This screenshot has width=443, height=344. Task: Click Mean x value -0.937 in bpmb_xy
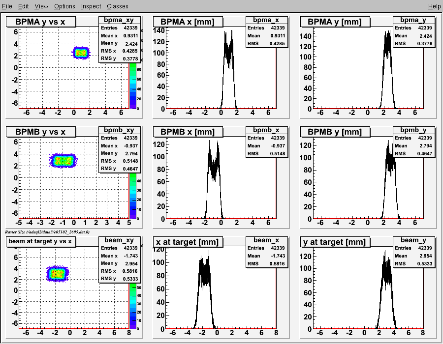tap(130, 146)
